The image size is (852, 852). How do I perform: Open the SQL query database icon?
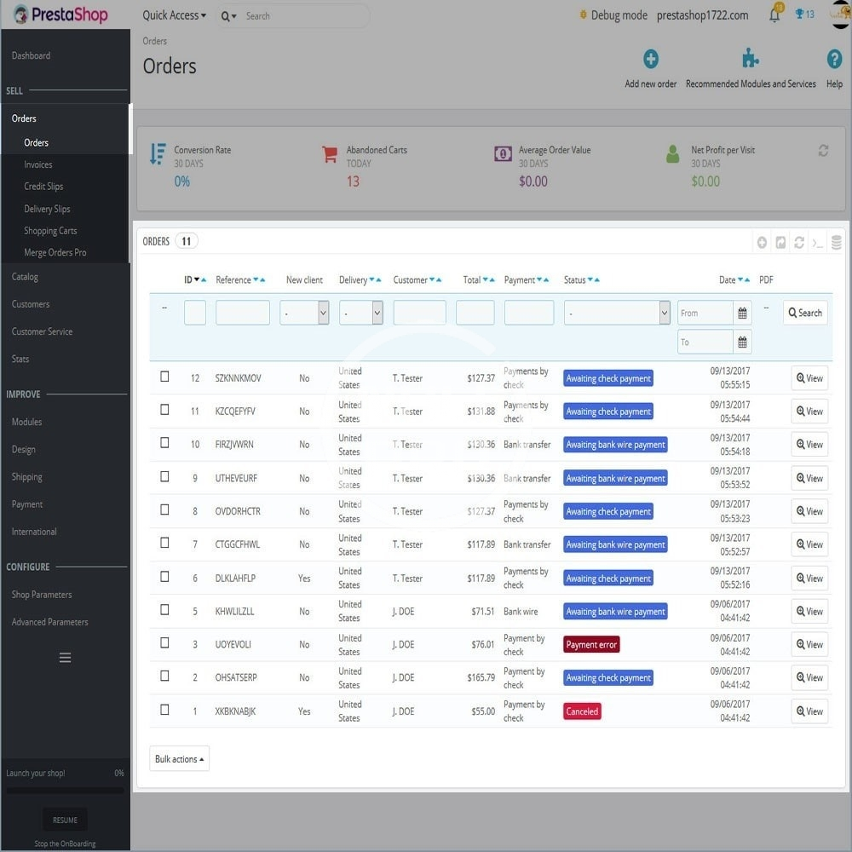click(836, 242)
